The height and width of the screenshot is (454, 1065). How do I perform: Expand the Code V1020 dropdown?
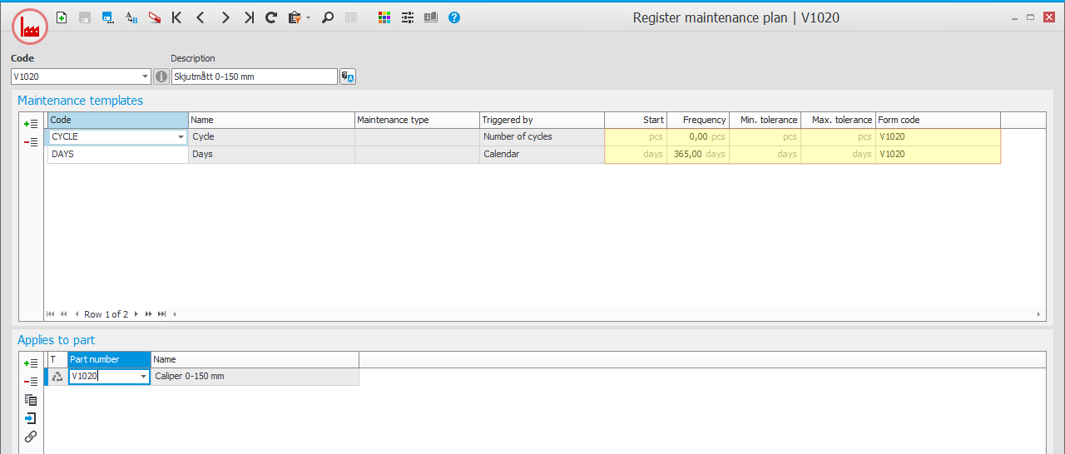click(x=146, y=76)
